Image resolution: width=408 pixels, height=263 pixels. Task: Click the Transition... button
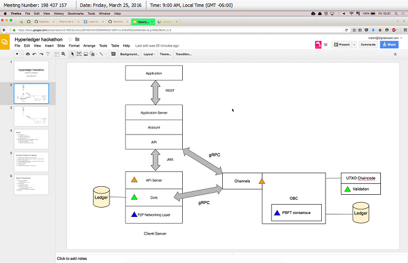coord(183,54)
